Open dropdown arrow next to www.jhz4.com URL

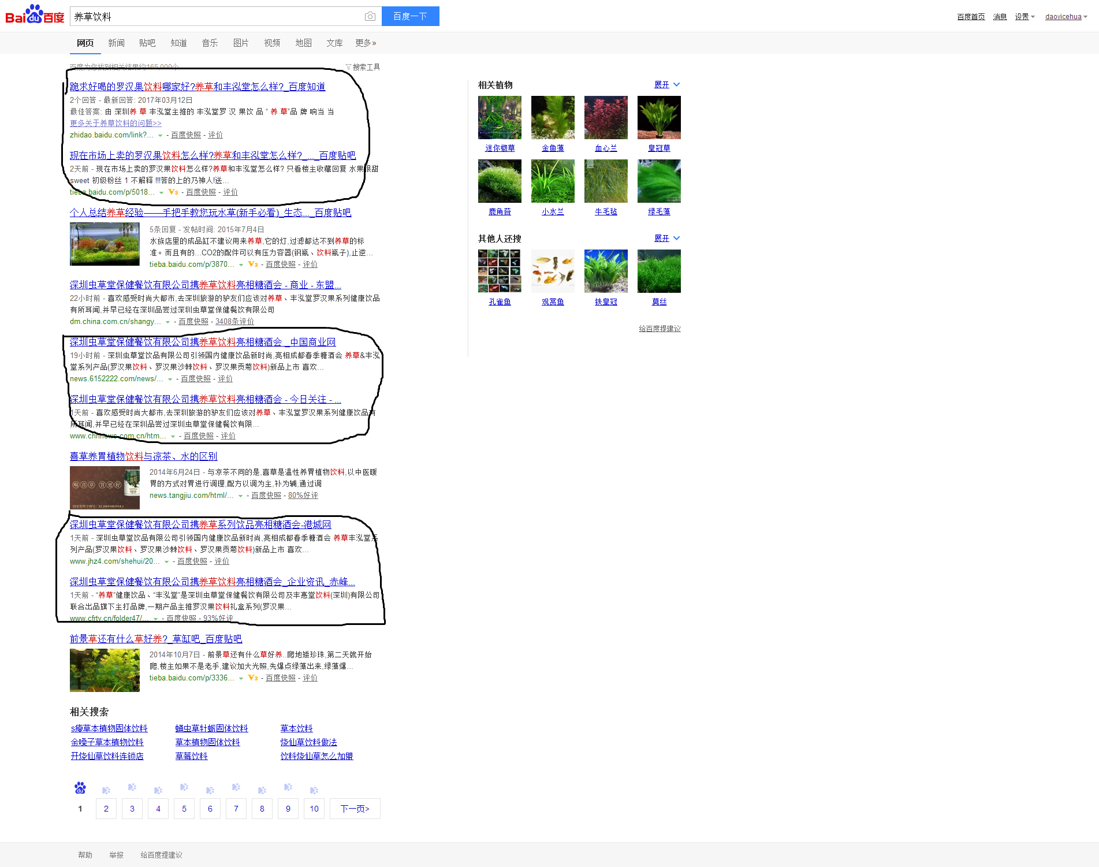pyautogui.click(x=166, y=561)
